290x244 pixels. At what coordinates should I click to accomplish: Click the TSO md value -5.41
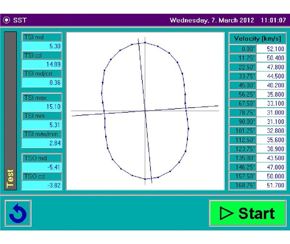click(x=42, y=167)
